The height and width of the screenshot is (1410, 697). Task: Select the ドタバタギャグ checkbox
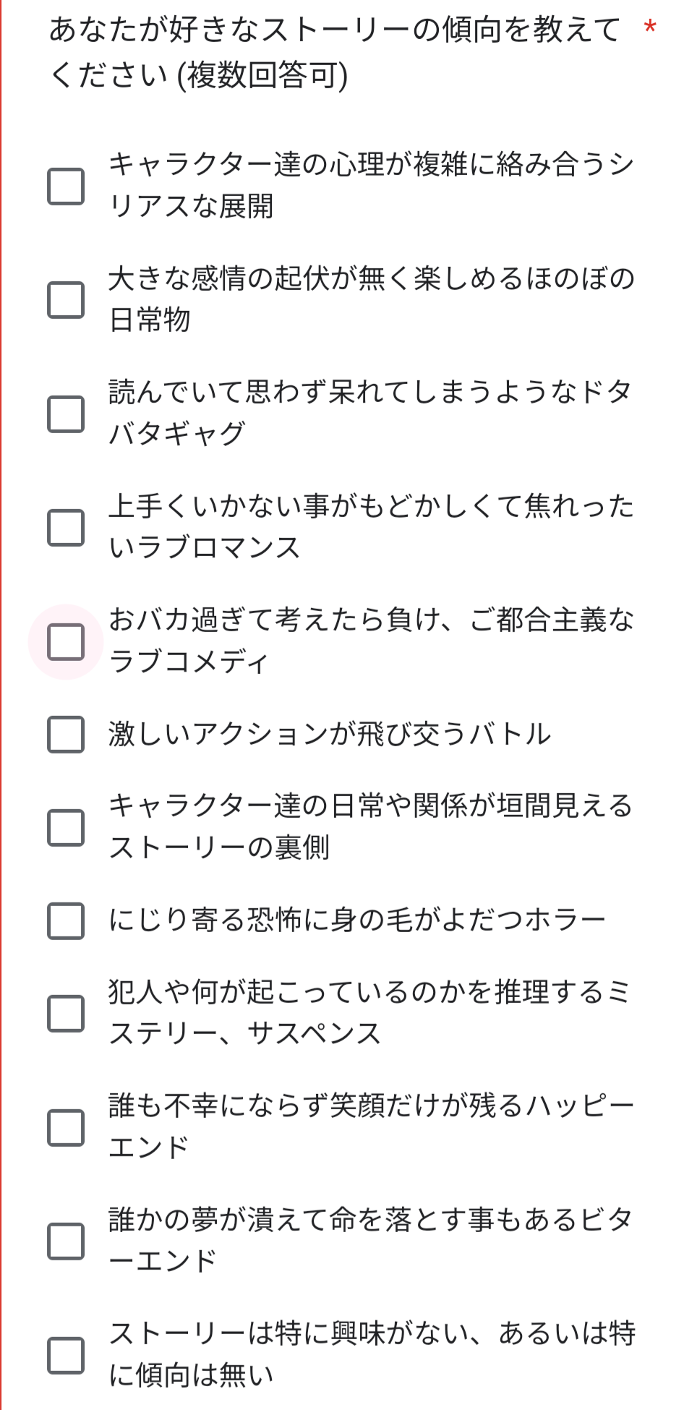pyautogui.click(x=66, y=414)
